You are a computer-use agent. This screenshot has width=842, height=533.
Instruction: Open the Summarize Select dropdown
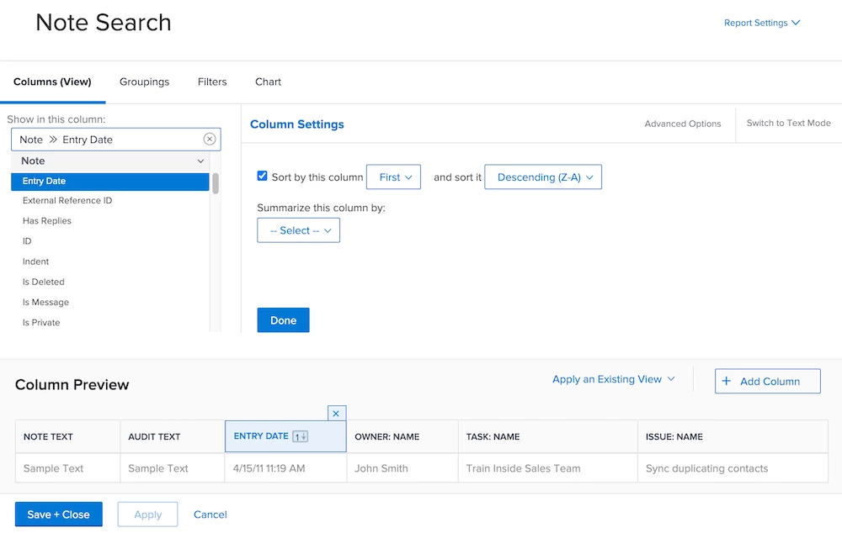(299, 230)
